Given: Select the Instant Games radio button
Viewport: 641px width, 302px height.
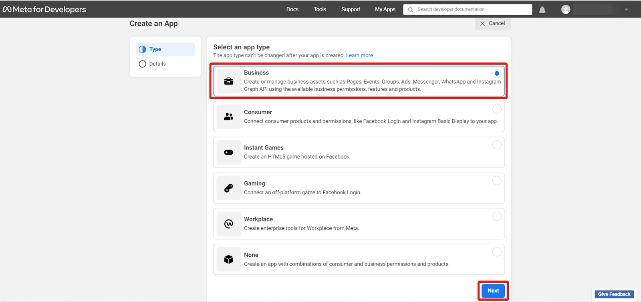Looking at the screenshot, I should pyautogui.click(x=497, y=145).
